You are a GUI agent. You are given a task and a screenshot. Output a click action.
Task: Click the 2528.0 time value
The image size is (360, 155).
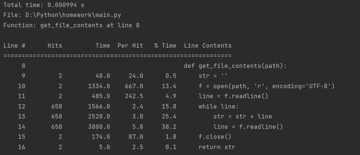pos(99,117)
